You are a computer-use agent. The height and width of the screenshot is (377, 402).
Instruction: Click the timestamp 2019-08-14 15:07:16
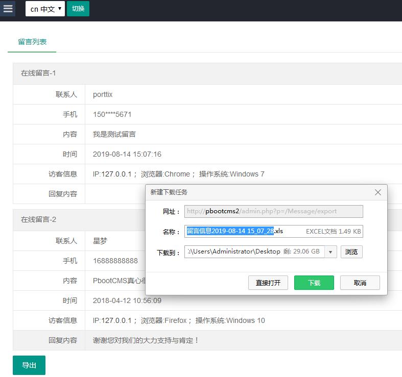tap(127, 154)
